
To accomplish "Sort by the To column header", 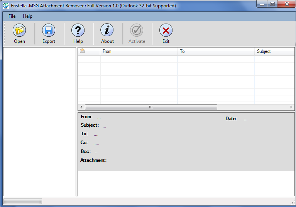I will (x=216, y=51).
